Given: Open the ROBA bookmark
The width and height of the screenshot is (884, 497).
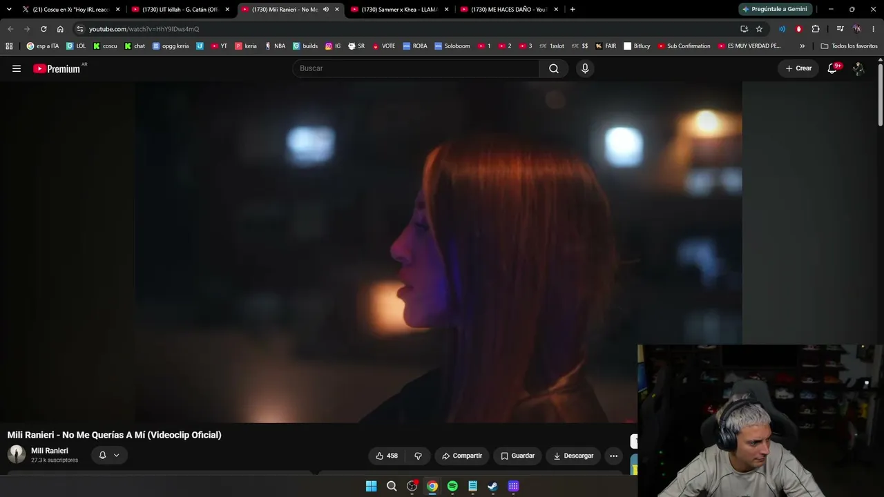Looking at the screenshot, I should (x=415, y=46).
